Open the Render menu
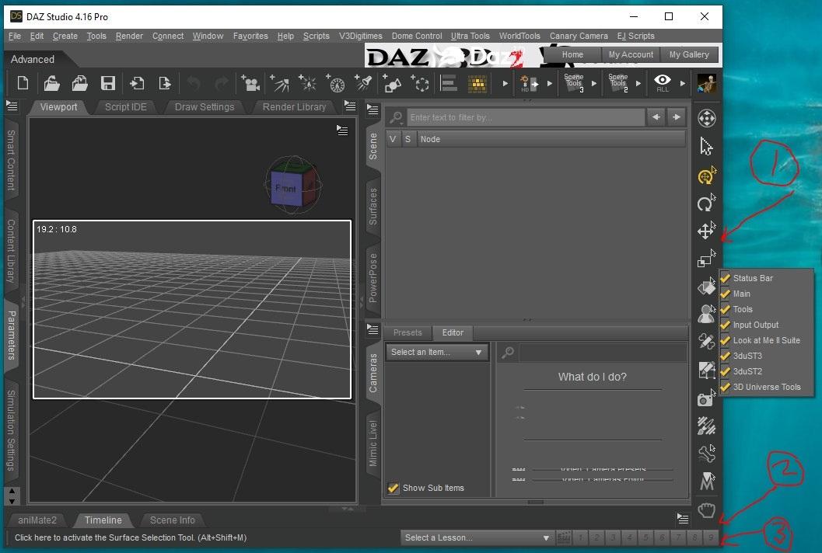 click(x=129, y=36)
